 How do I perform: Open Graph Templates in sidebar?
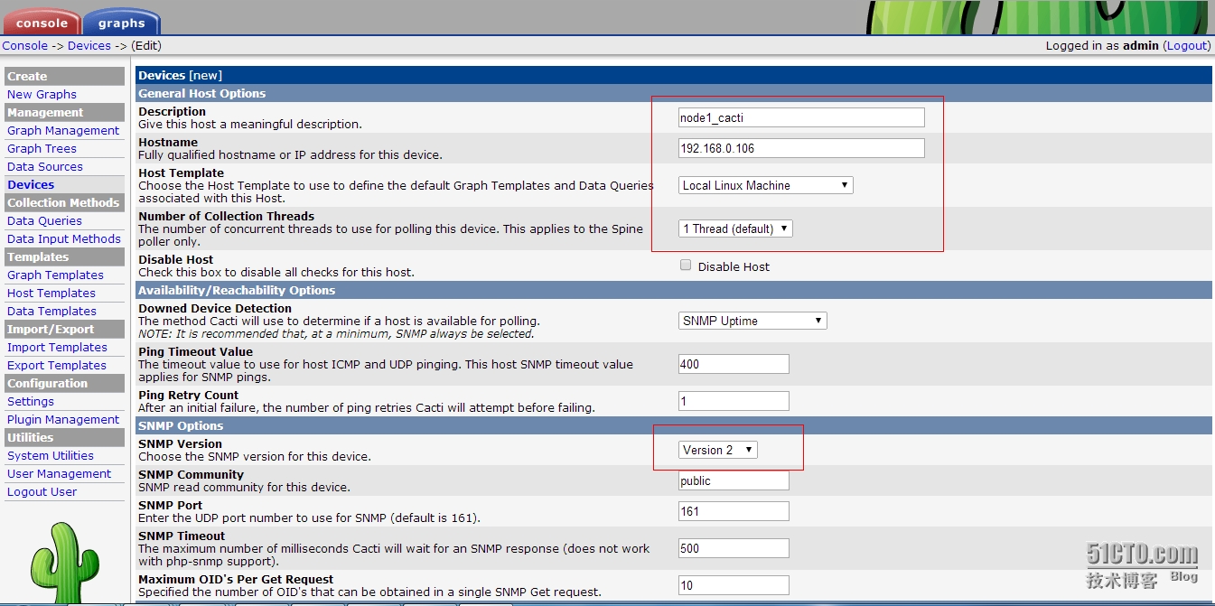pyautogui.click(x=55, y=275)
